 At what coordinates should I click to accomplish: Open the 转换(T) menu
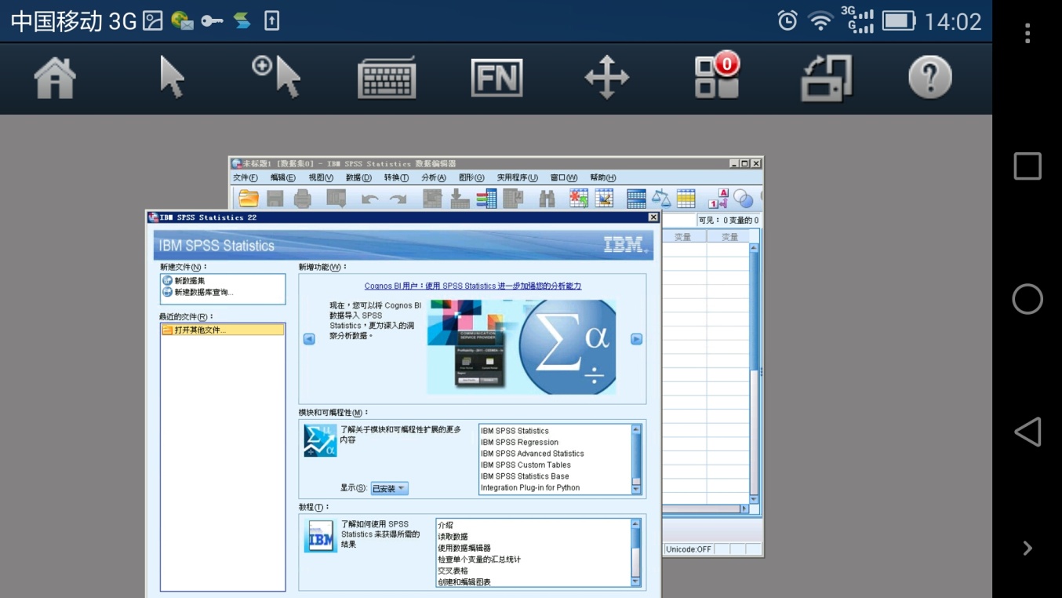coord(396,178)
